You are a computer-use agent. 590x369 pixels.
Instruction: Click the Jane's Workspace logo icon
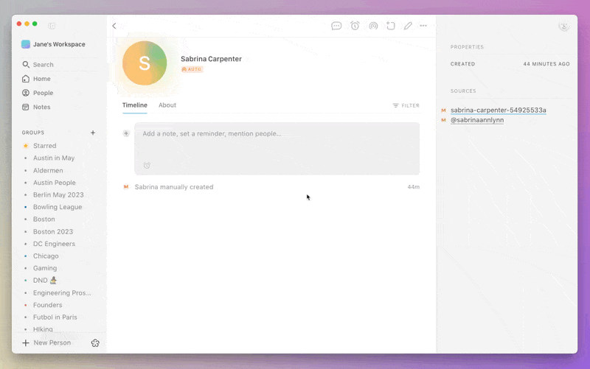tap(26, 44)
